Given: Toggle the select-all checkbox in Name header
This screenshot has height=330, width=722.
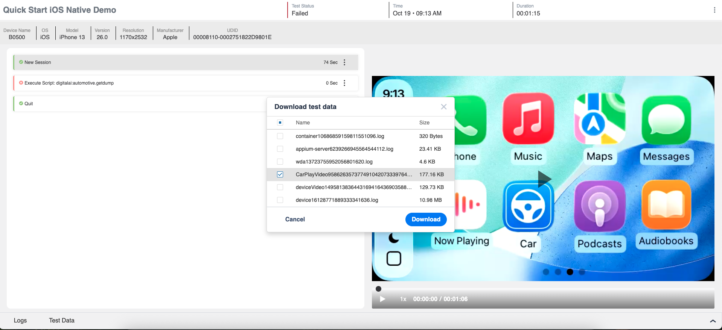Looking at the screenshot, I should click(280, 123).
